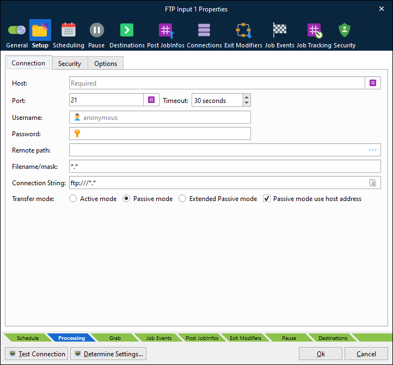The image size is (393, 365).
Task: Open the Scheduling calendar icon
Action: 69,30
